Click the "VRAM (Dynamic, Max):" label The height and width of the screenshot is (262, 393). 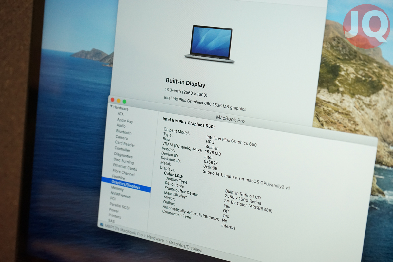[x=182, y=147]
